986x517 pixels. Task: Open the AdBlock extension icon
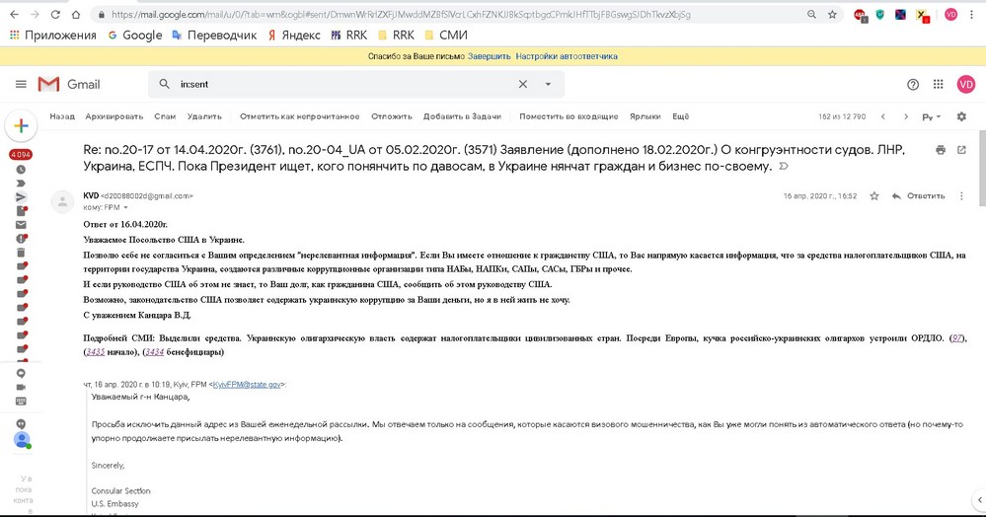[x=861, y=15]
